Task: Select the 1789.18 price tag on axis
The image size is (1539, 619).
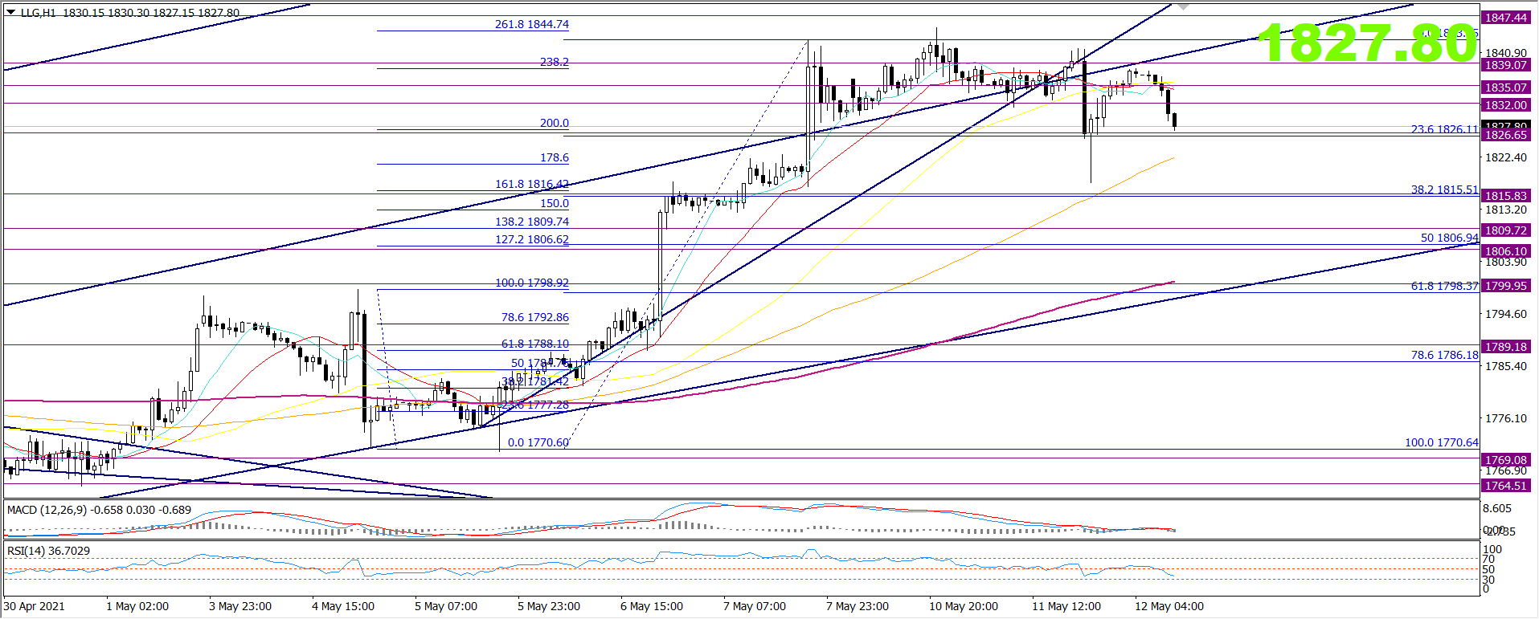Action: point(1506,347)
